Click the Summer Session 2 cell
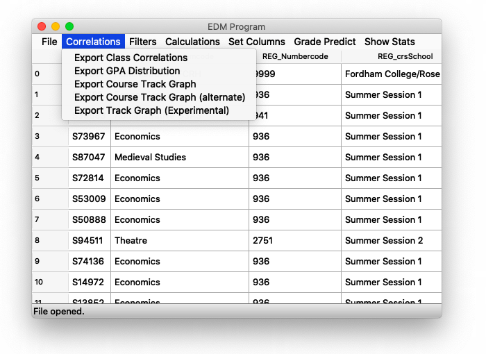 click(392, 241)
